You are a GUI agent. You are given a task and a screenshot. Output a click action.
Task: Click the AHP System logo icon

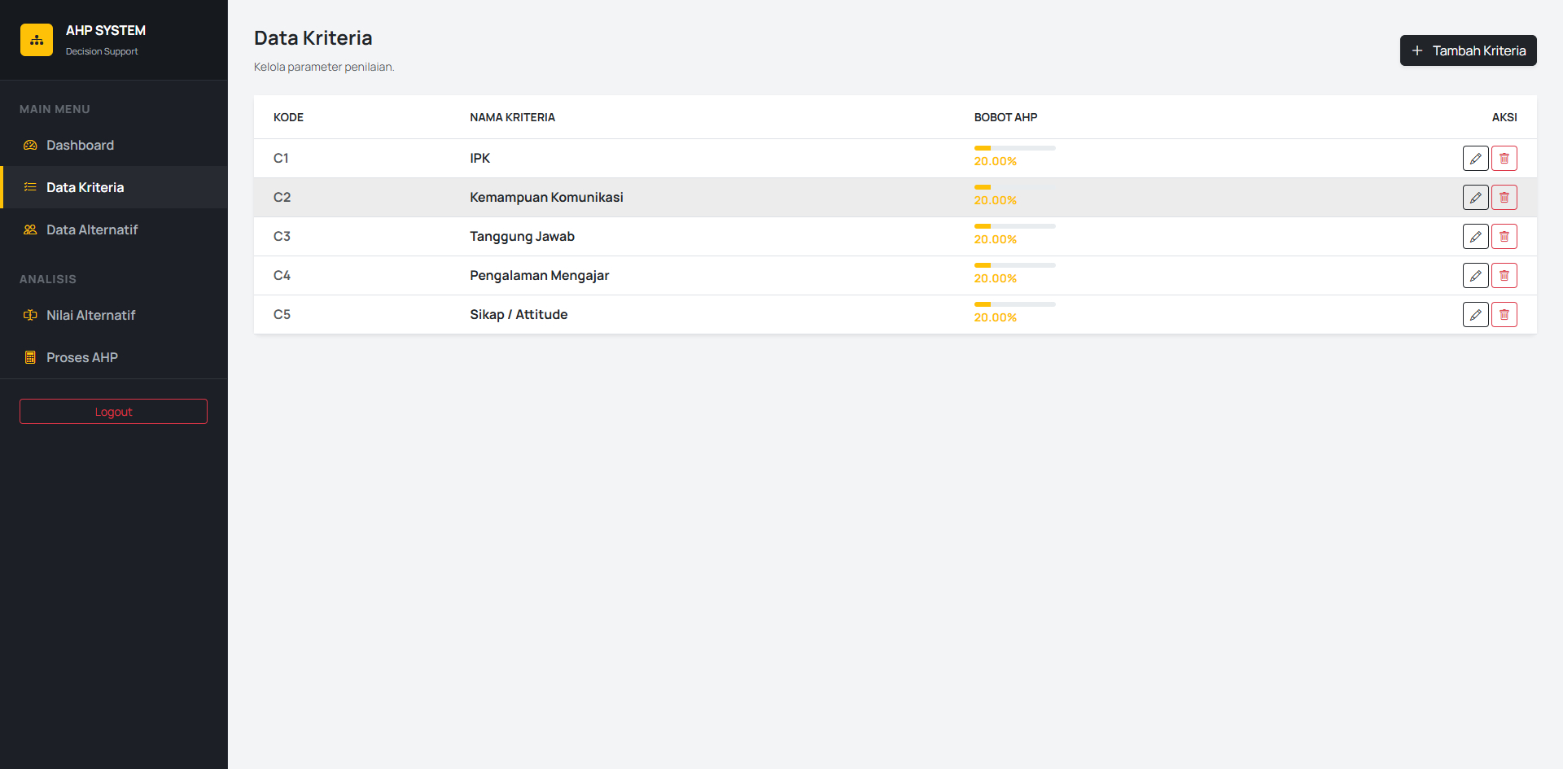(36, 39)
